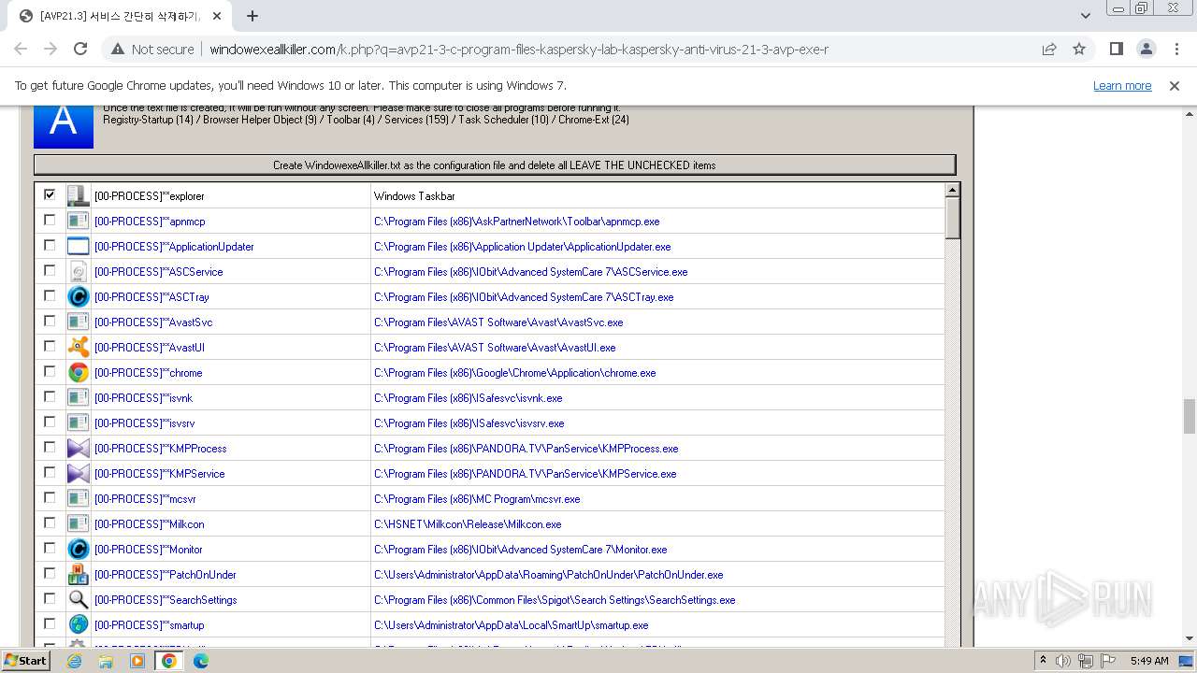1197x673 pixels.
Task: Click the mcsvr row icon
Action: 79,499
